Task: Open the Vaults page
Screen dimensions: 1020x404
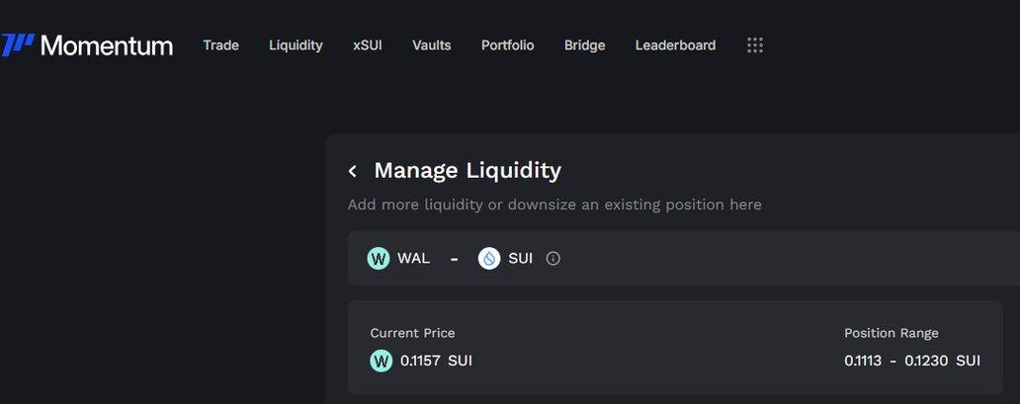Action: coord(432,44)
